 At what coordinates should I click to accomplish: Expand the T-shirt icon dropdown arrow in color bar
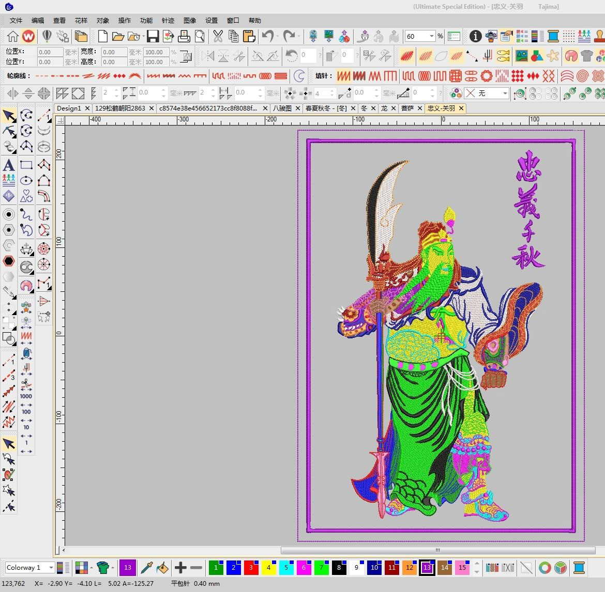(113, 568)
